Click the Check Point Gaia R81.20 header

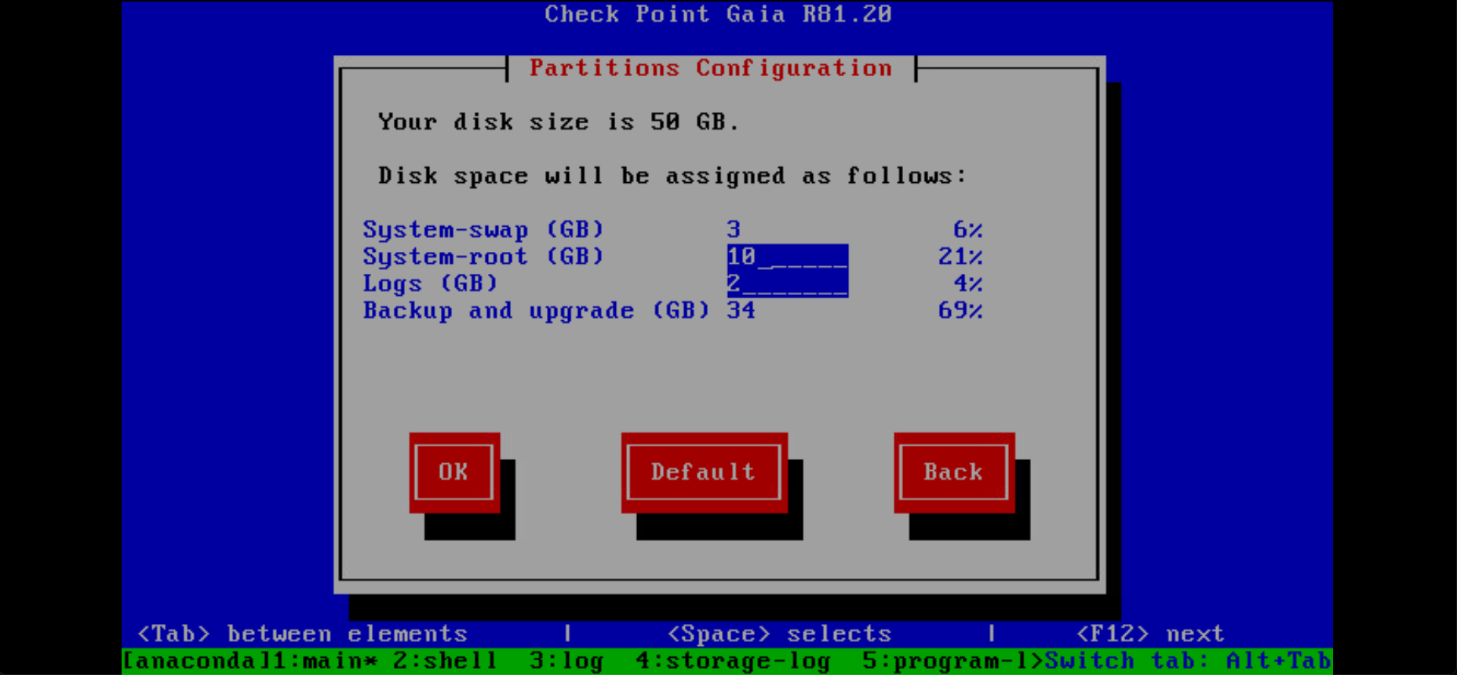click(x=718, y=14)
